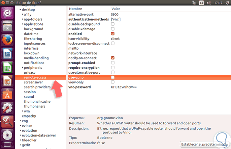Toggle the disable-background checkbox
231x149 pixels.
pyautogui.click(x=113, y=24)
